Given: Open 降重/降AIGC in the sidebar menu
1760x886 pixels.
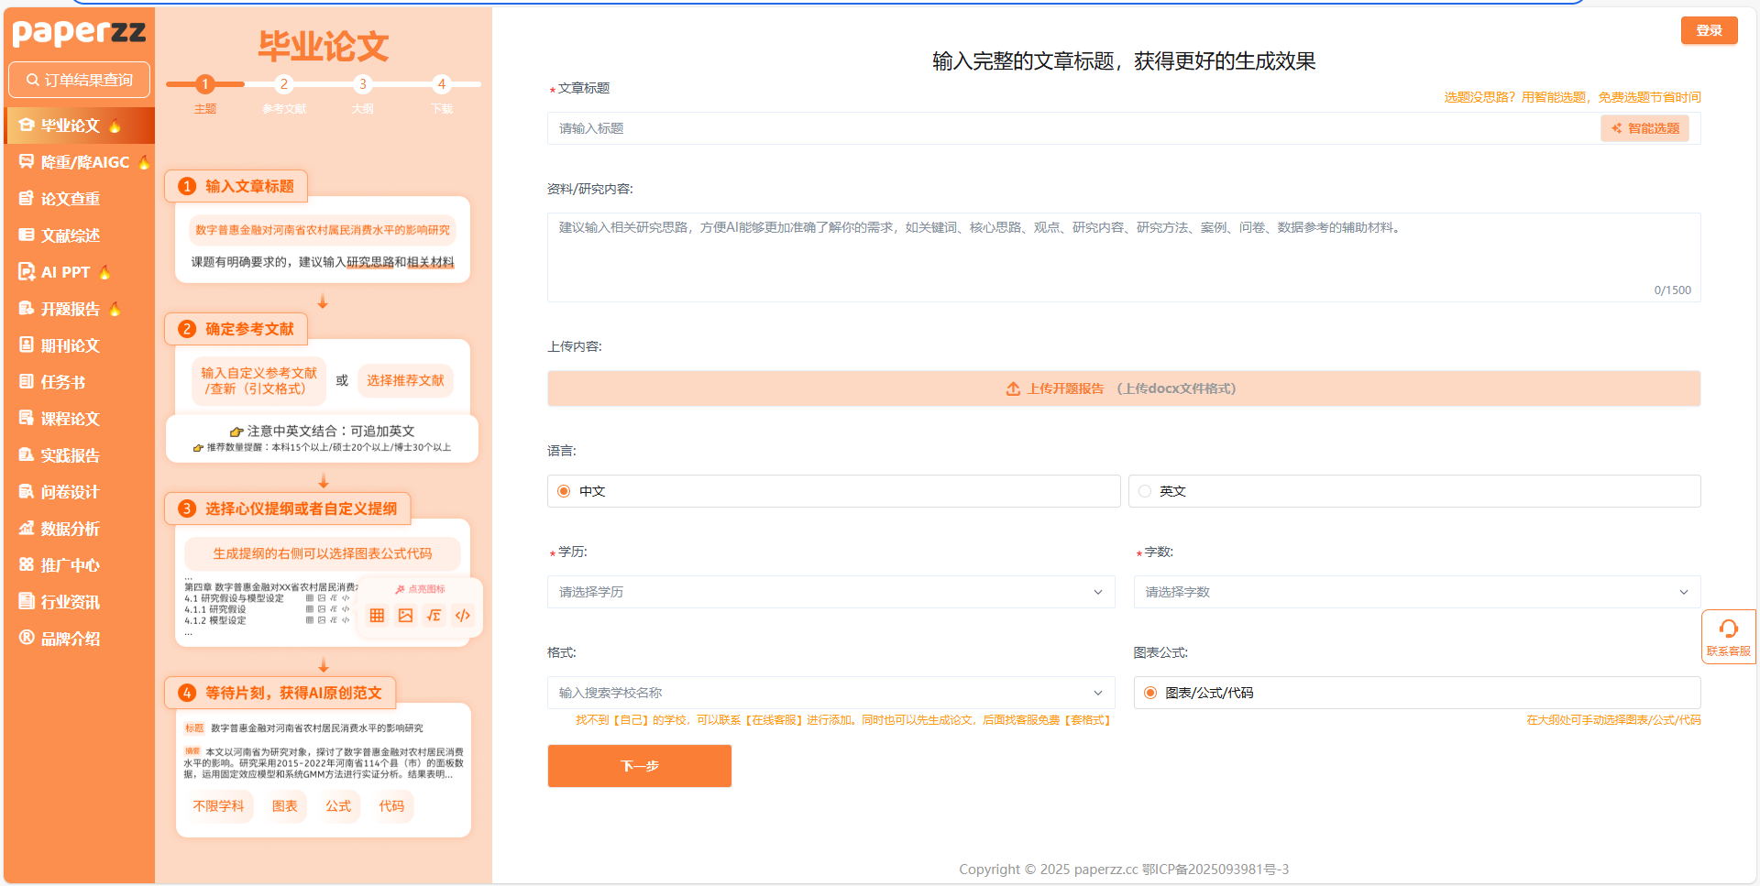Looking at the screenshot, I should (84, 162).
